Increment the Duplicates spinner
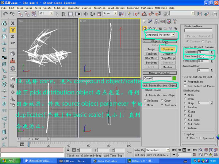This screenshot has width=219, height=164. pos(211,51)
